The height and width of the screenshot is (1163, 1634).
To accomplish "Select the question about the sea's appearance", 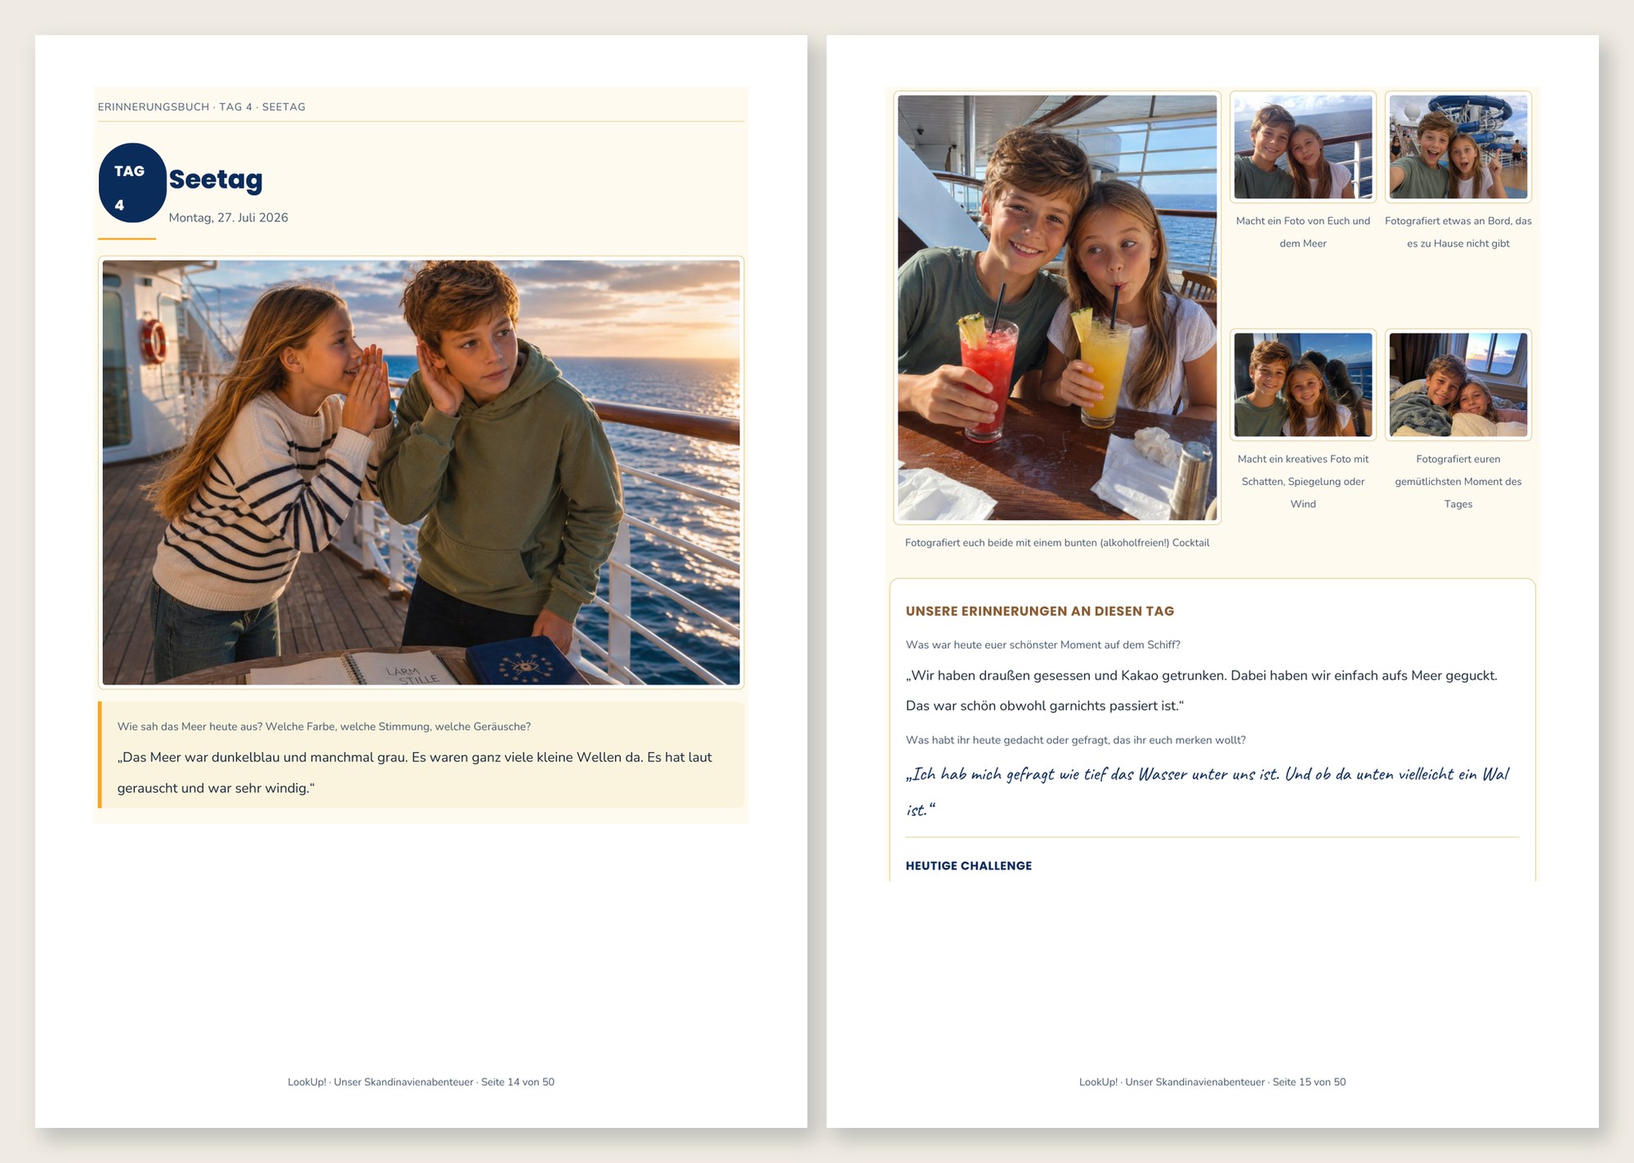I will 324,726.
